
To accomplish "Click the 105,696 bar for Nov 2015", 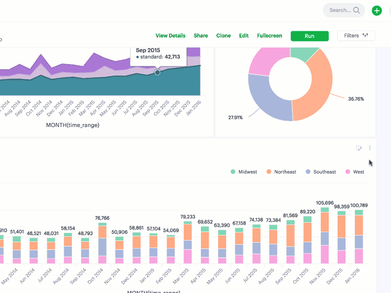I will click(x=325, y=235).
